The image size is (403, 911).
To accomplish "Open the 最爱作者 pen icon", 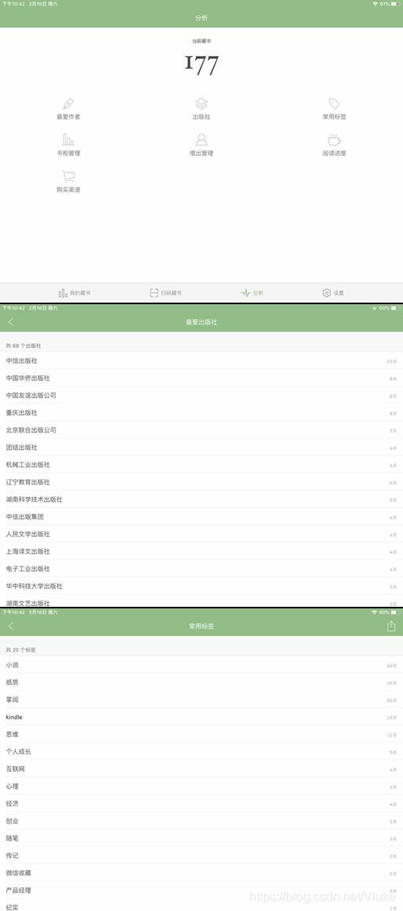I will coord(68,104).
